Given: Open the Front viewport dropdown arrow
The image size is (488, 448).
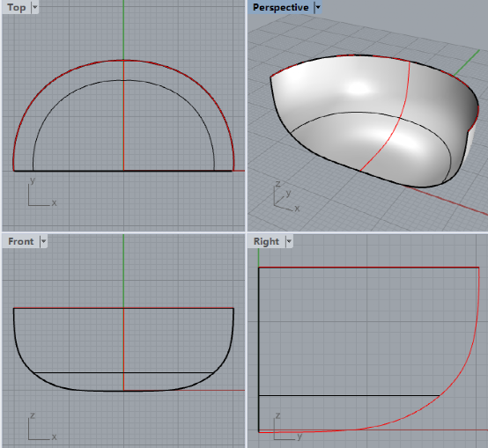Looking at the screenshot, I should (x=43, y=241).
